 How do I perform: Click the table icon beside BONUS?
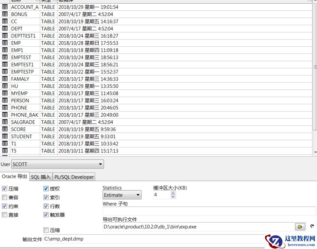[x=5, y=14]
